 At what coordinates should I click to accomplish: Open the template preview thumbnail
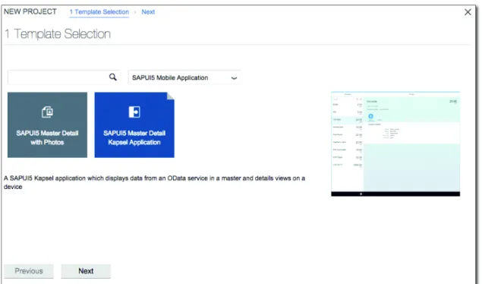tap(395, 144)
